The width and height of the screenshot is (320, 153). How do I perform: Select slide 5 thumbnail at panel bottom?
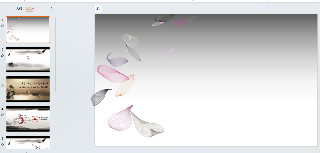(28, 143)
